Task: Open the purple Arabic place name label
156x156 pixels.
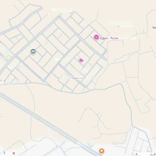Action: [x=109, y=38]
